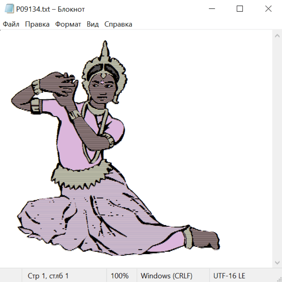Viewport: 282px width, 282px height.
Task: Click the 100% zoom indicator in the status bar
Action: click(120, 276)
